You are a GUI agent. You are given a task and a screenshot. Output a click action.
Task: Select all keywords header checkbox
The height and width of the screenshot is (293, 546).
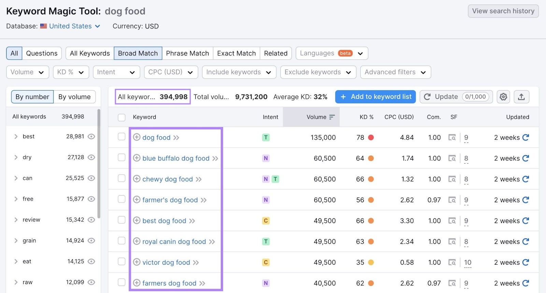[121, 117]
